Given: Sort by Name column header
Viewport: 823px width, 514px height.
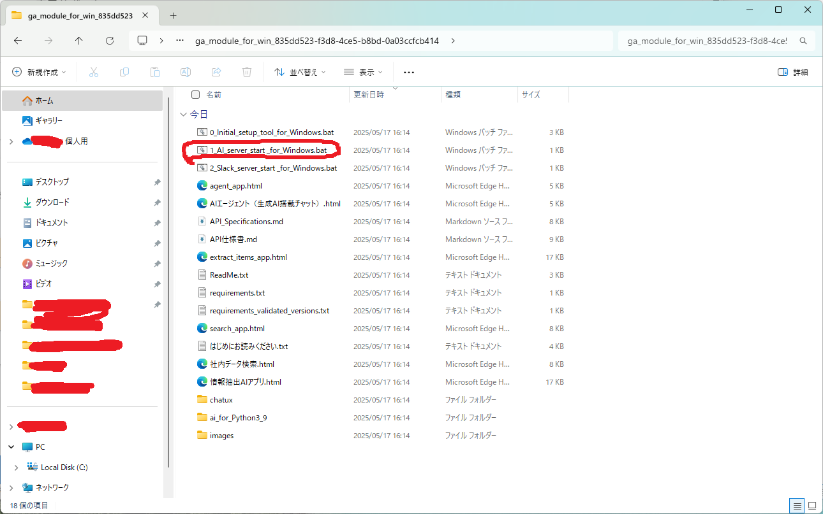Looking at the screenshot, I should coord(214,94).
